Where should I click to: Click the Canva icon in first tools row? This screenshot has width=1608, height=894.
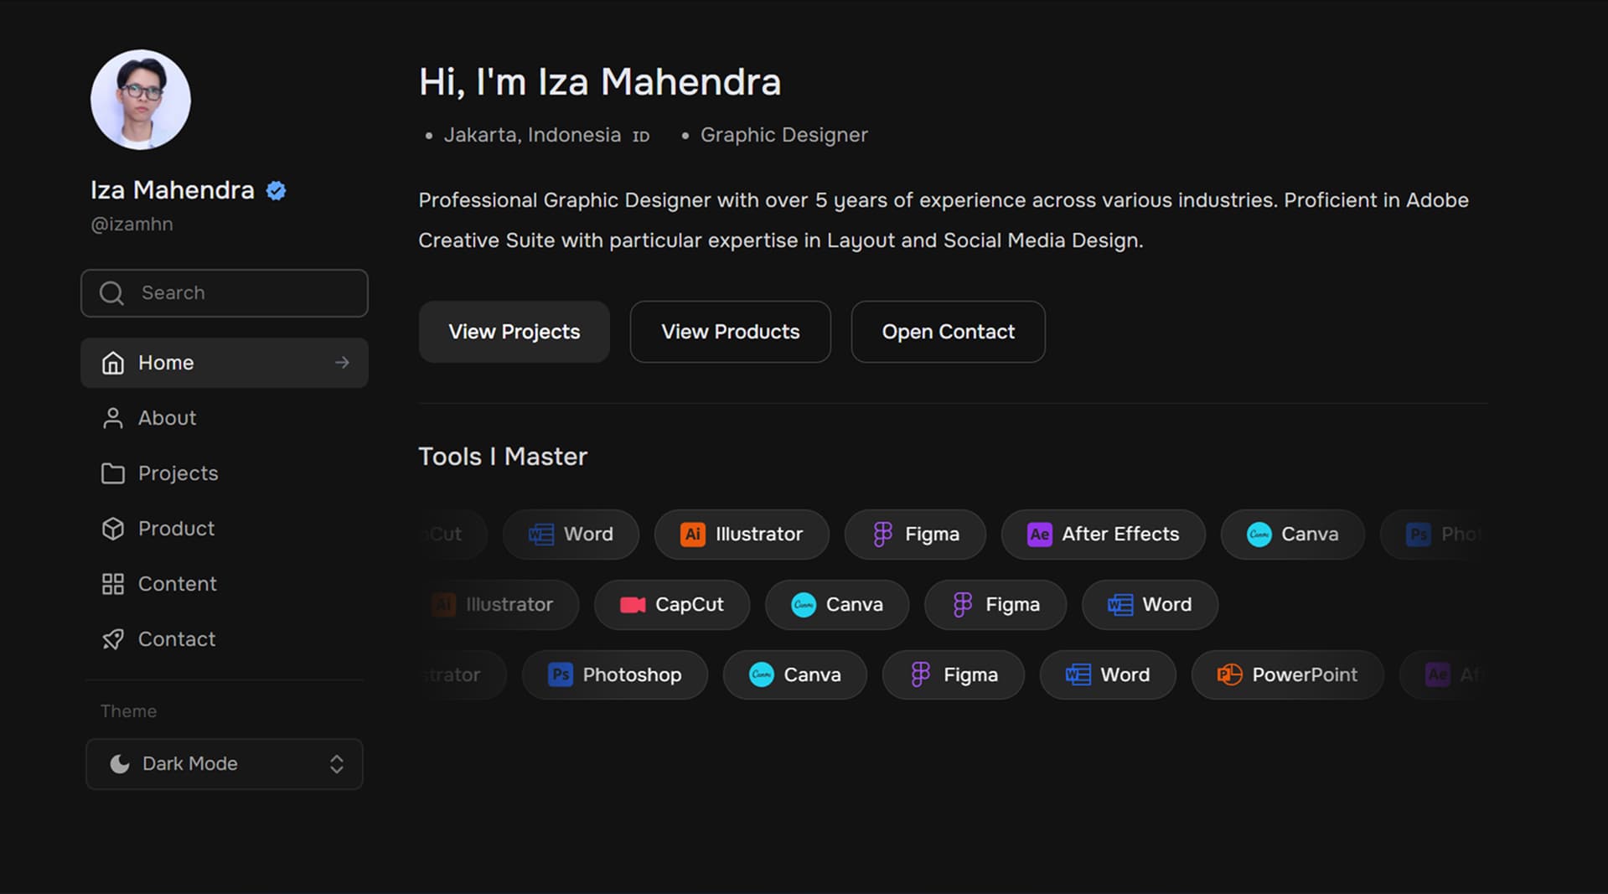coord(1259,535)
